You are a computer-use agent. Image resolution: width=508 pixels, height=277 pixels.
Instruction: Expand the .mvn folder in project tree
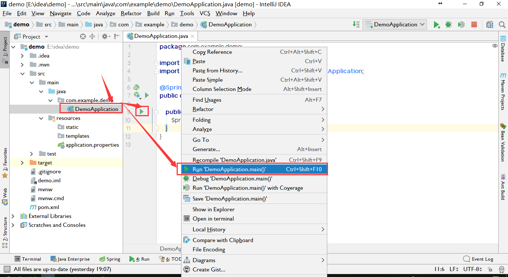point(22,65)
